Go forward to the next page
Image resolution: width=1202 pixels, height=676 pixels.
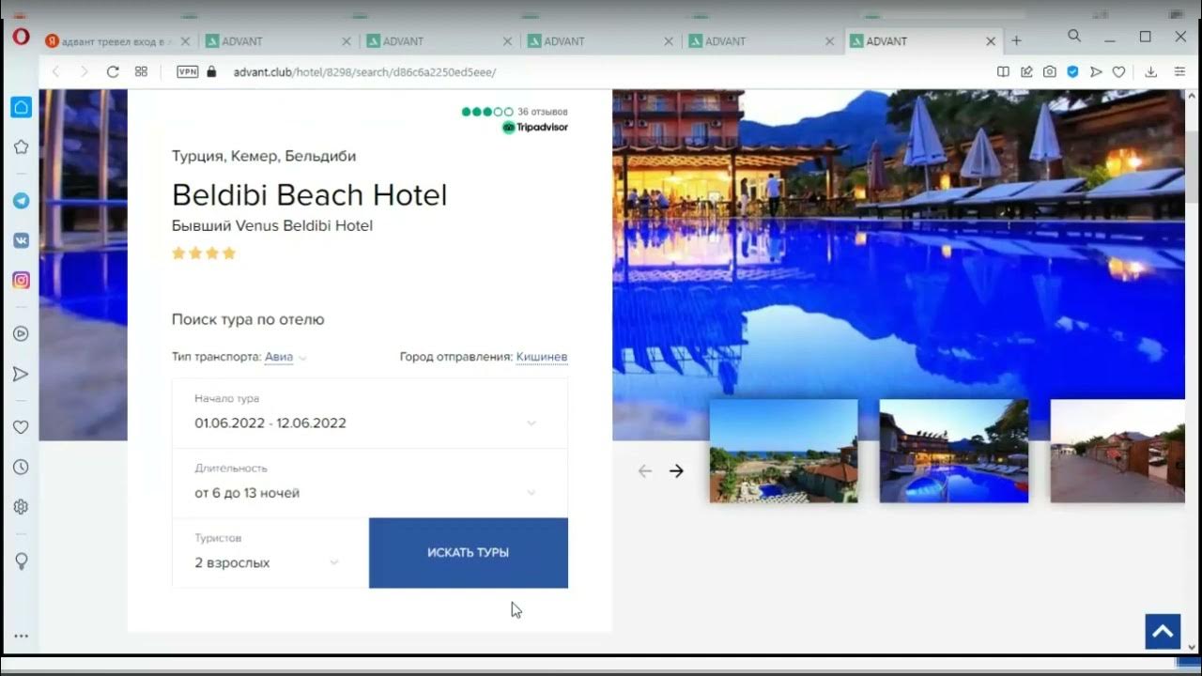pyautogui.click(x=84, y=71)
